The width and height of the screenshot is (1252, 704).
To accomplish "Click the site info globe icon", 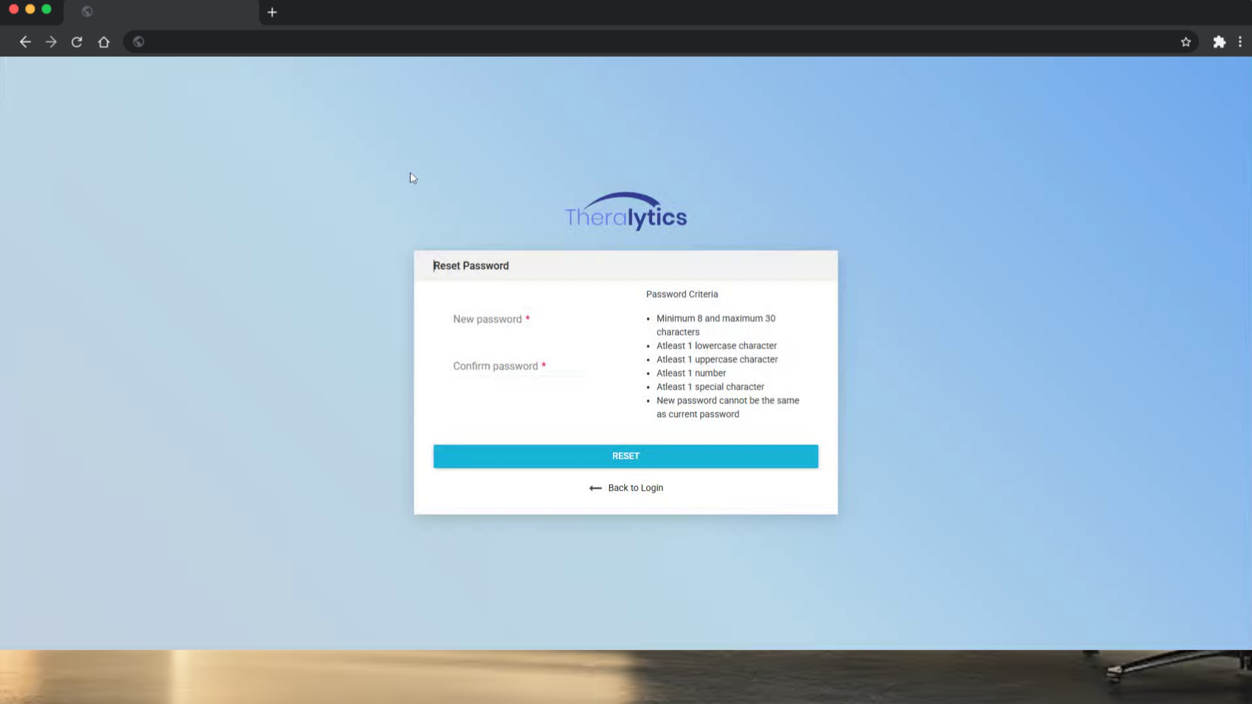I will [138, 42].
